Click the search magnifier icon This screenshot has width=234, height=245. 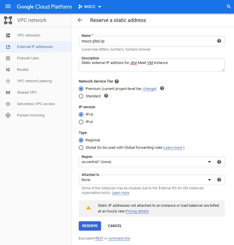(x=229, y=7)
